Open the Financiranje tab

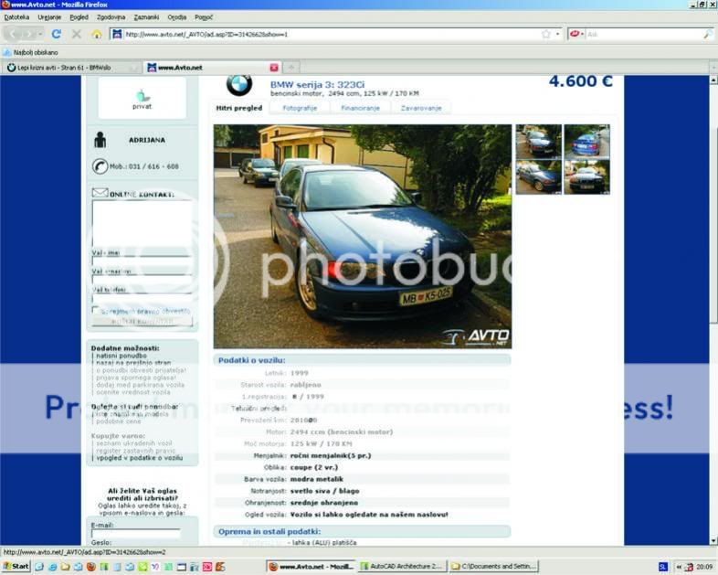coord(361,108)
